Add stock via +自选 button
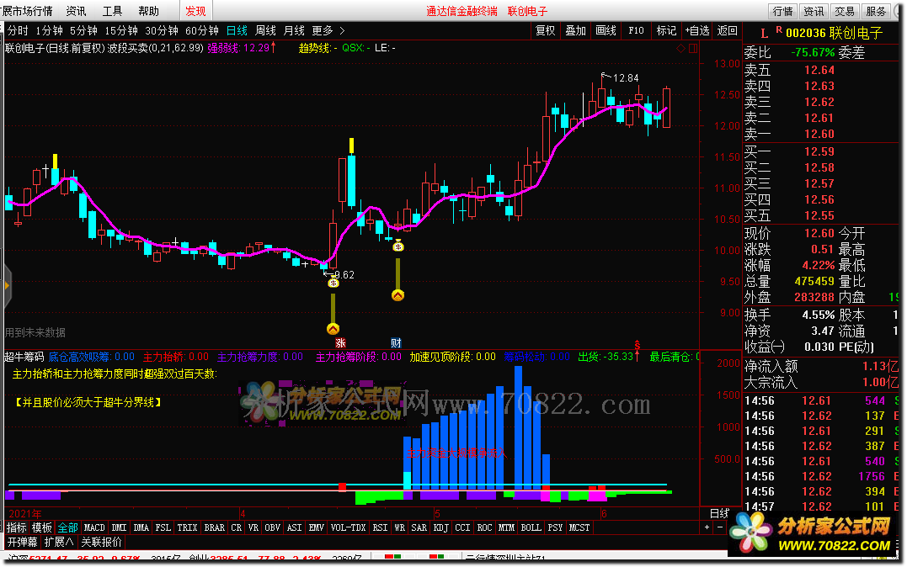Viewport: 907px width, 567px height. coord(697,30)
